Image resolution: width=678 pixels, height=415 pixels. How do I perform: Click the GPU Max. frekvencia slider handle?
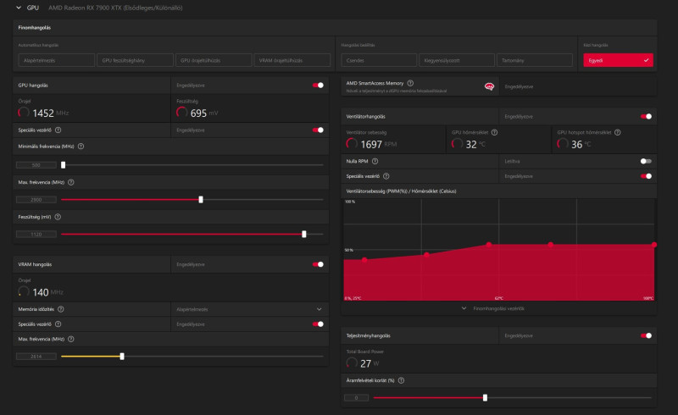(201, 200)
